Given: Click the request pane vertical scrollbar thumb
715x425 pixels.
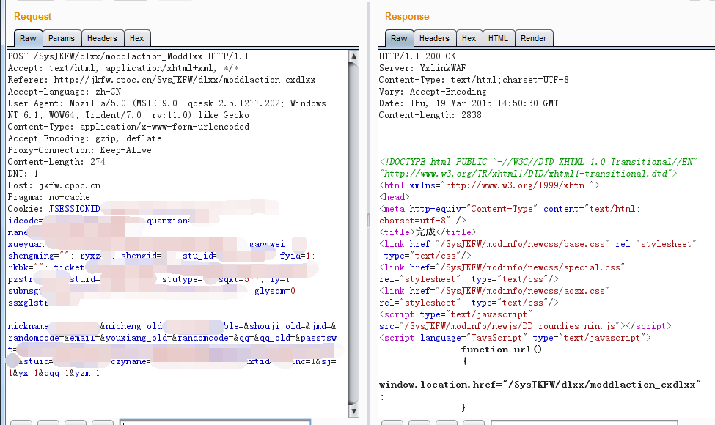Looking at the screenshot, I should [354, 233].
